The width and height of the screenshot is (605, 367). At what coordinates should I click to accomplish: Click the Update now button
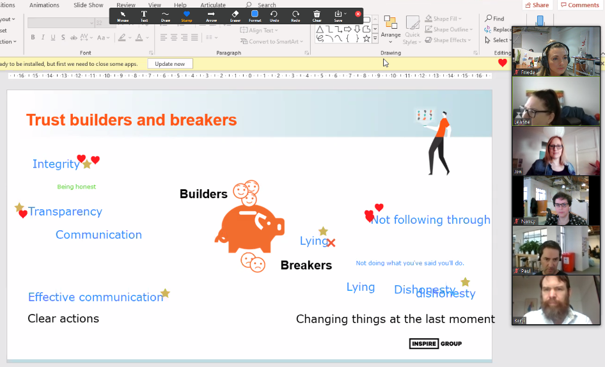point(169,64)
